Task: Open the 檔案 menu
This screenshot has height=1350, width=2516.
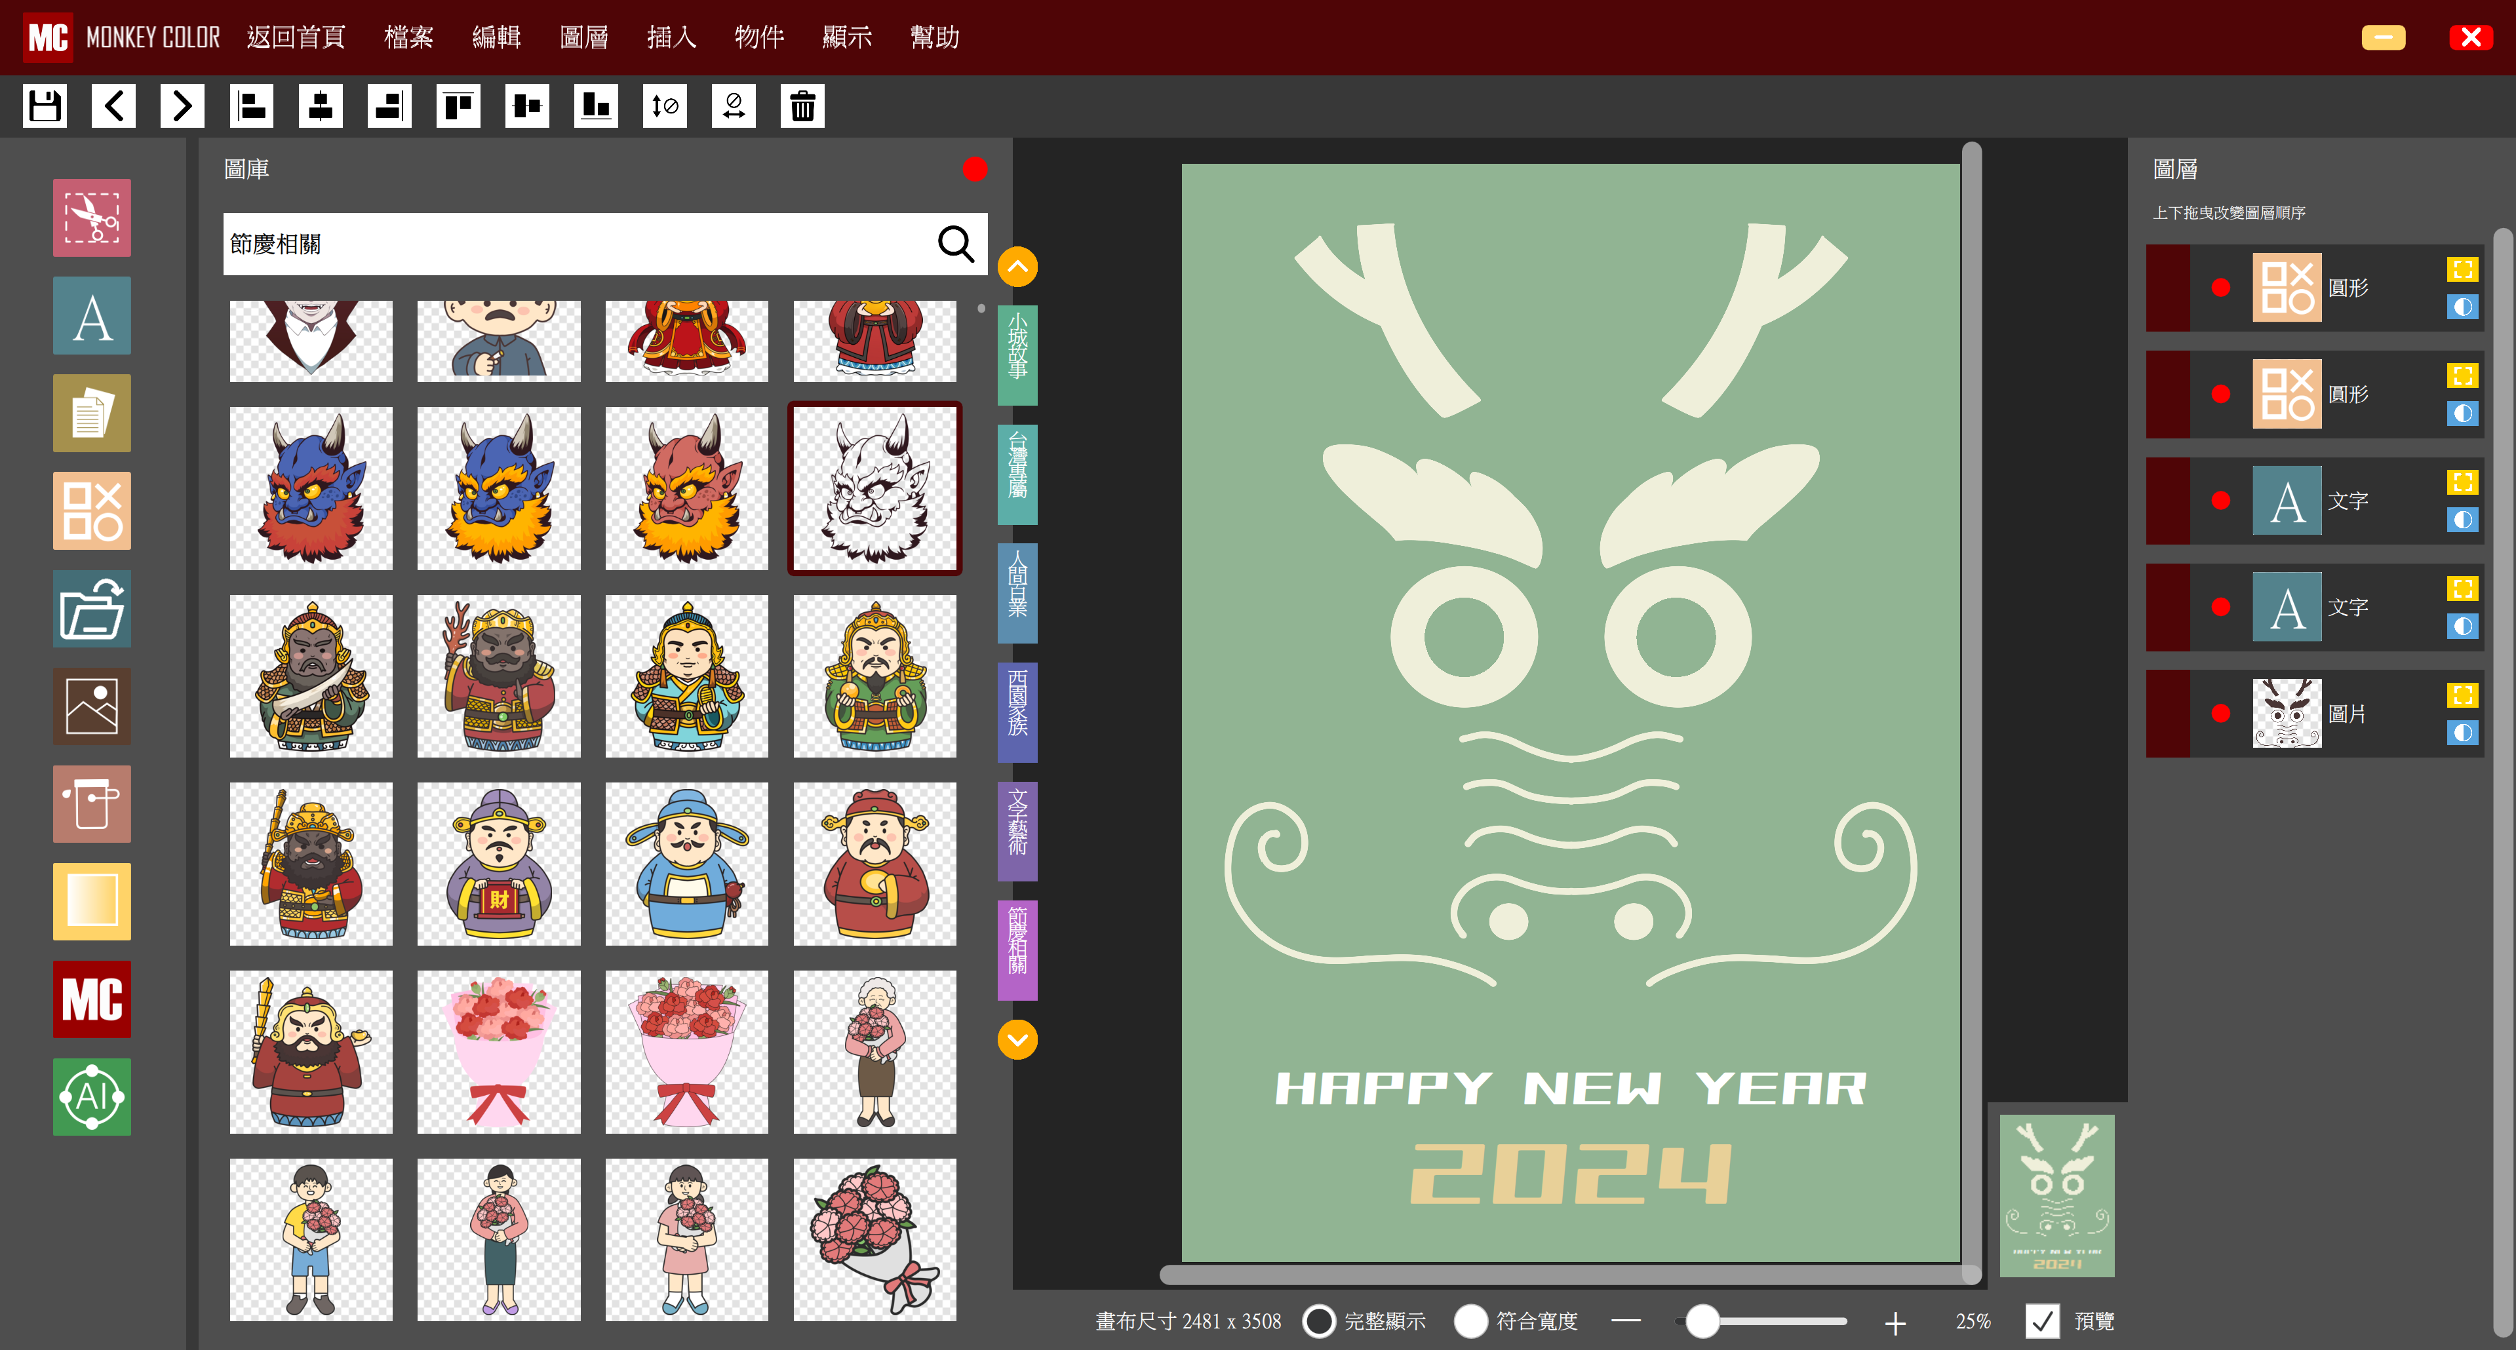Action: (408, 37)
